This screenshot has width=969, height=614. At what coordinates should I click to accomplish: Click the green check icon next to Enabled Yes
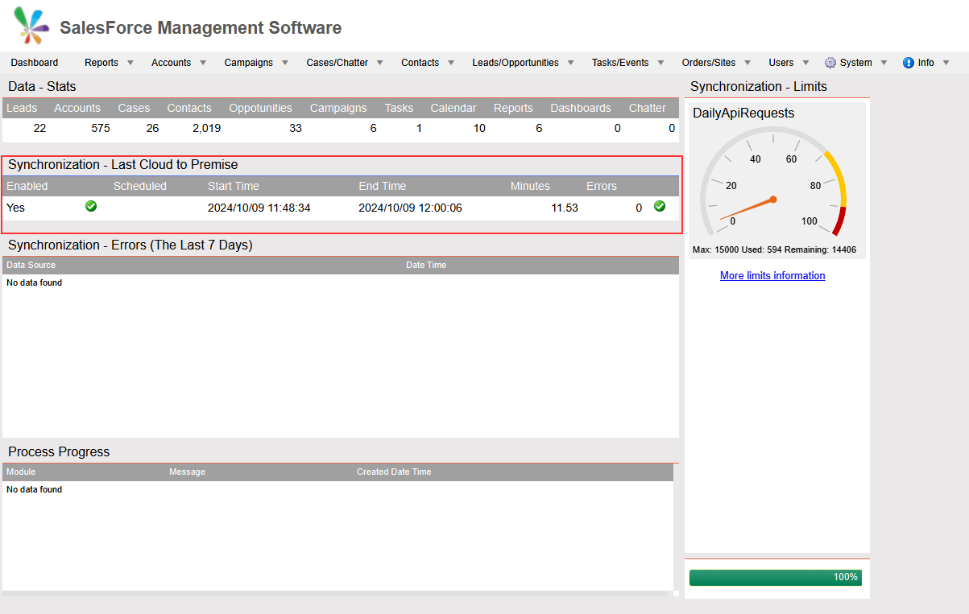tap(91, 207)
